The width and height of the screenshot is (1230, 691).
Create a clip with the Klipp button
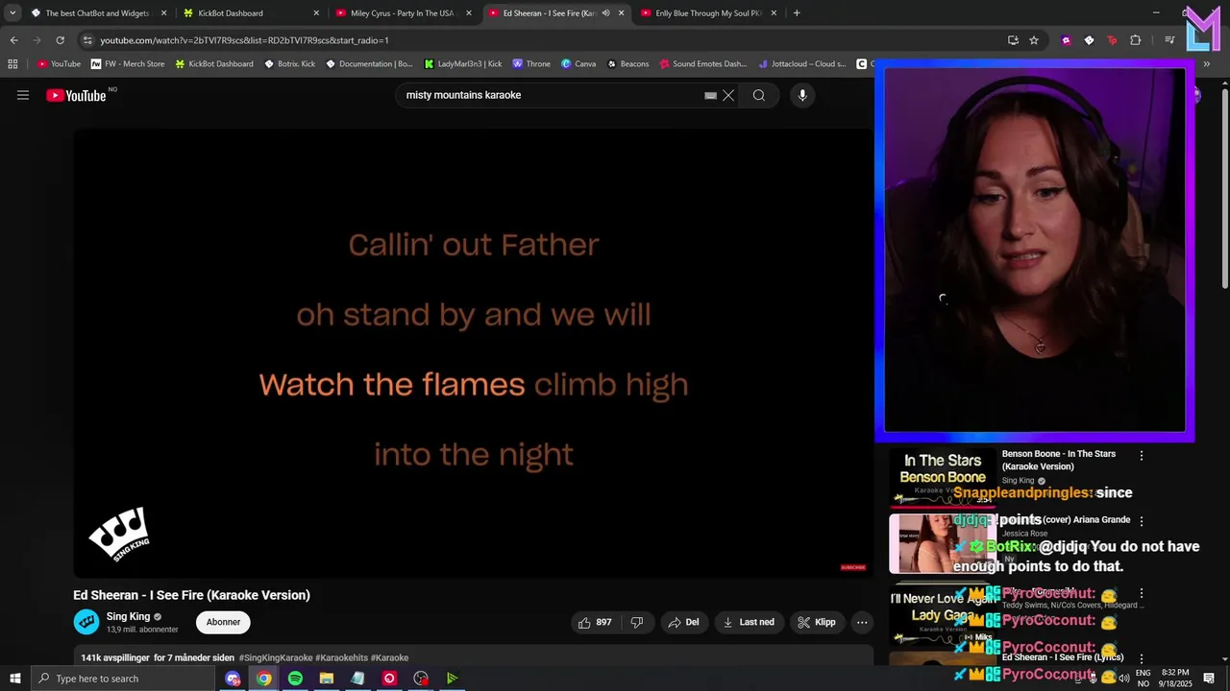(816, 622)
